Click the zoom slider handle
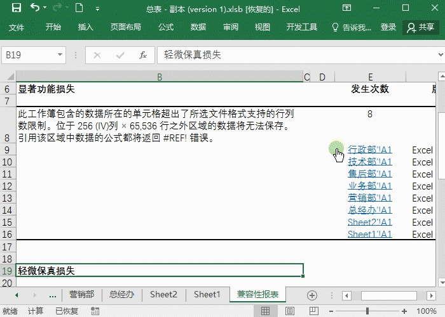 367,311
